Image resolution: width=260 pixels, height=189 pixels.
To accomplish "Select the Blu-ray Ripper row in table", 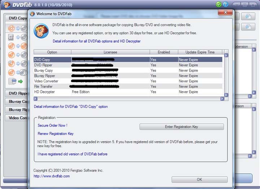I will [x=128, y=76].
